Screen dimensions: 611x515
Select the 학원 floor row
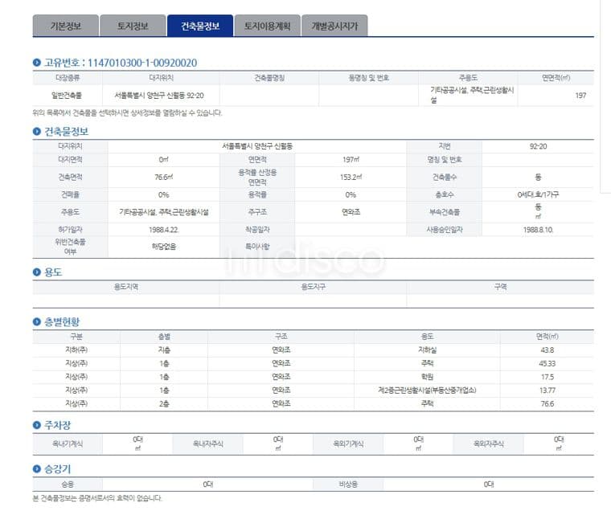314,377
